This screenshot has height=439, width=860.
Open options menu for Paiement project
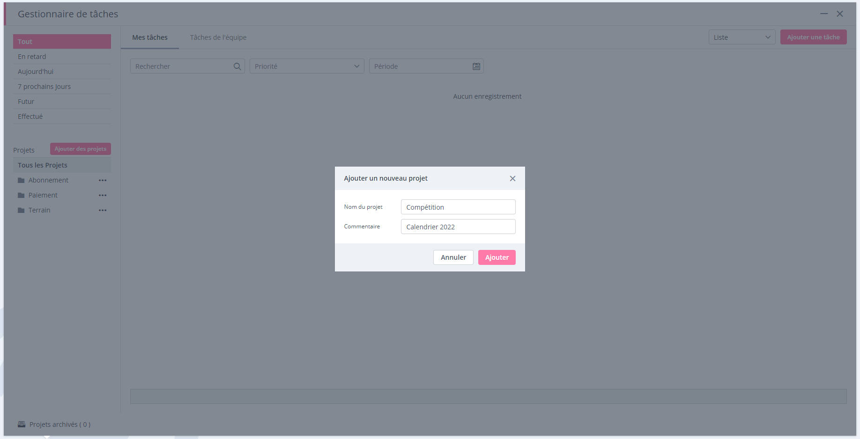pyautogui.click(x=103, y=195)
